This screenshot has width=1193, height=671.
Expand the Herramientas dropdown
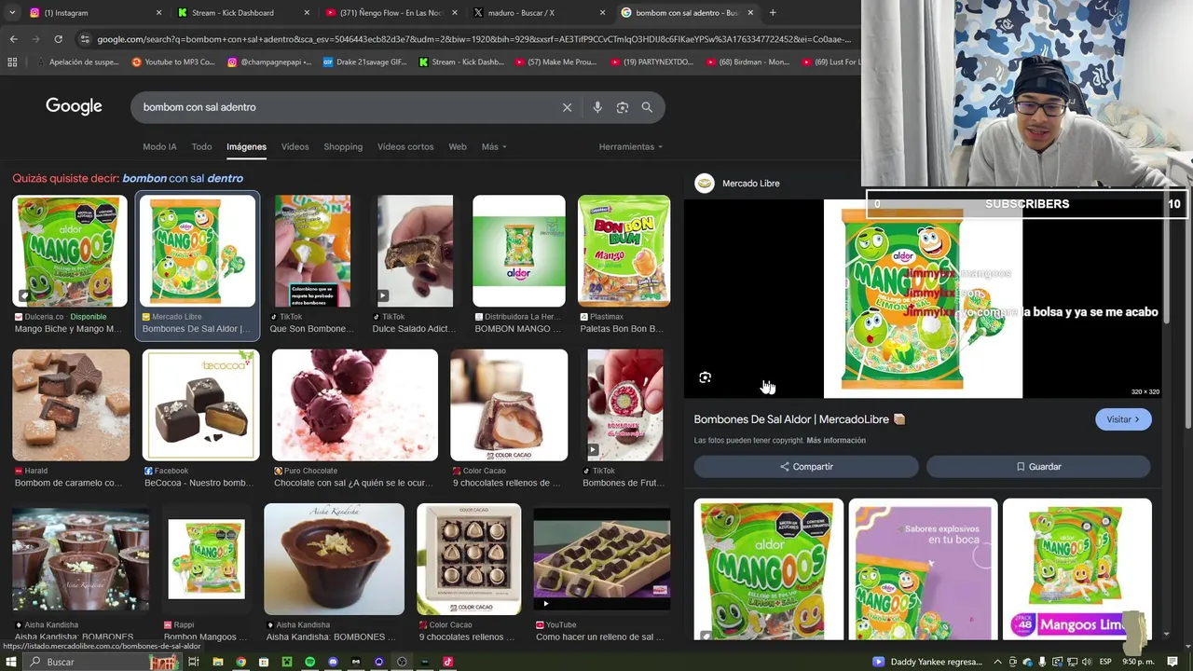[631, 146]
